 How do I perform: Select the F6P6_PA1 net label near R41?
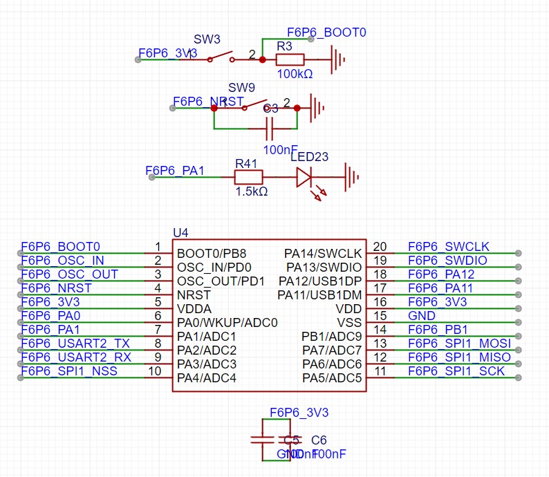click(175, 170)
